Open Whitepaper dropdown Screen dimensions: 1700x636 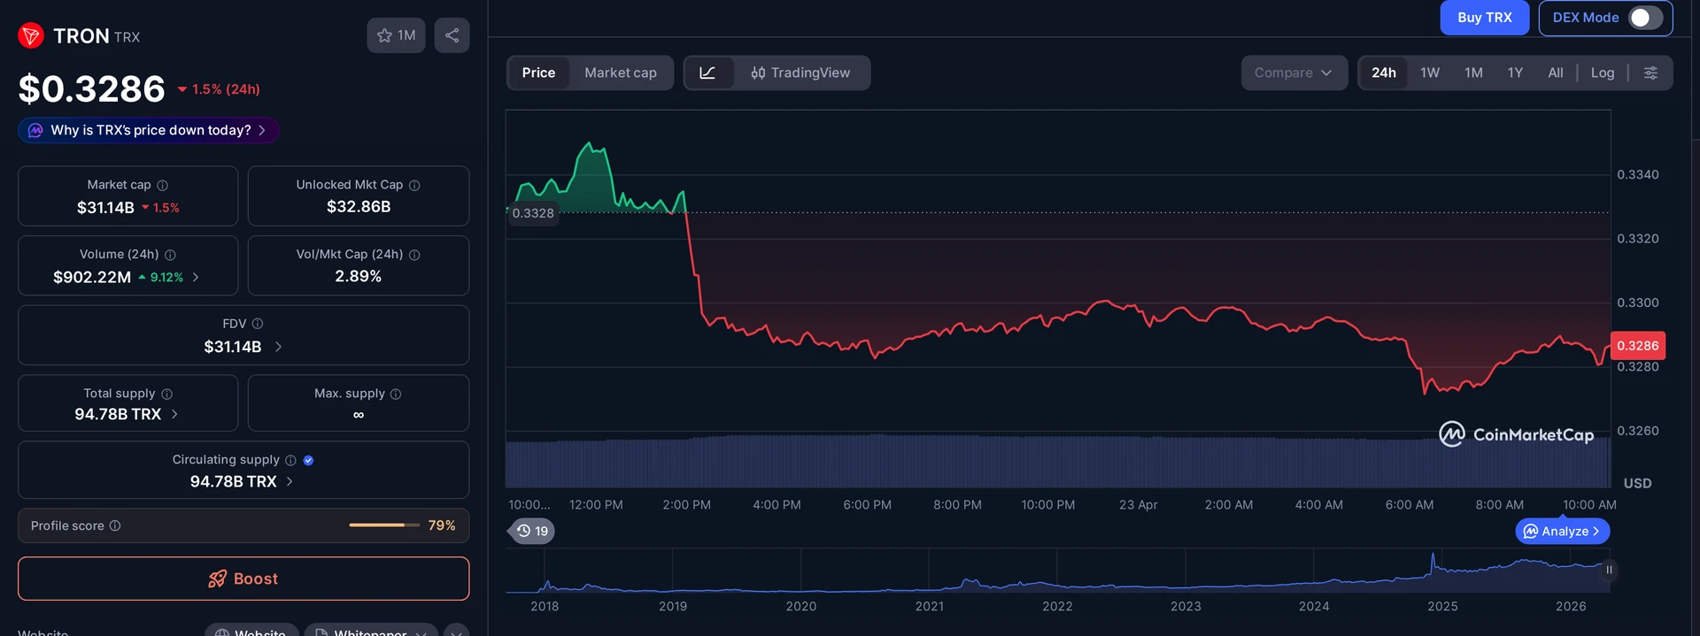371,632
